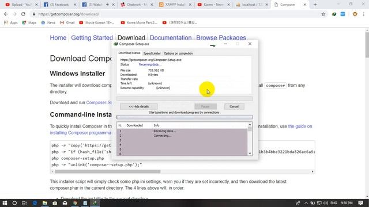Close the Composer browser tab
The height and width of the screenshot is (207, 369).
click(x=304, y=5)
